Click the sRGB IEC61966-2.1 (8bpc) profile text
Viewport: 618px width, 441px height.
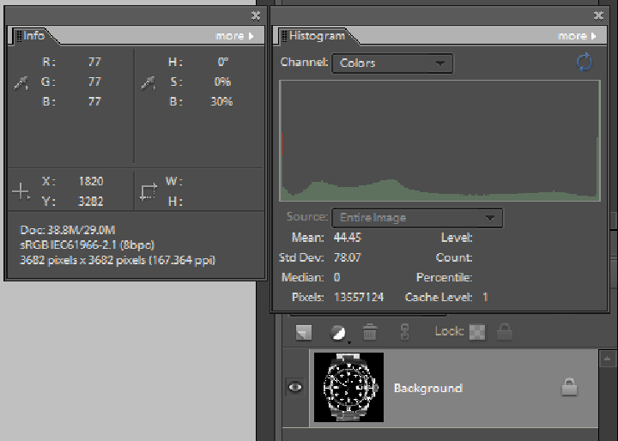(87, 245)
